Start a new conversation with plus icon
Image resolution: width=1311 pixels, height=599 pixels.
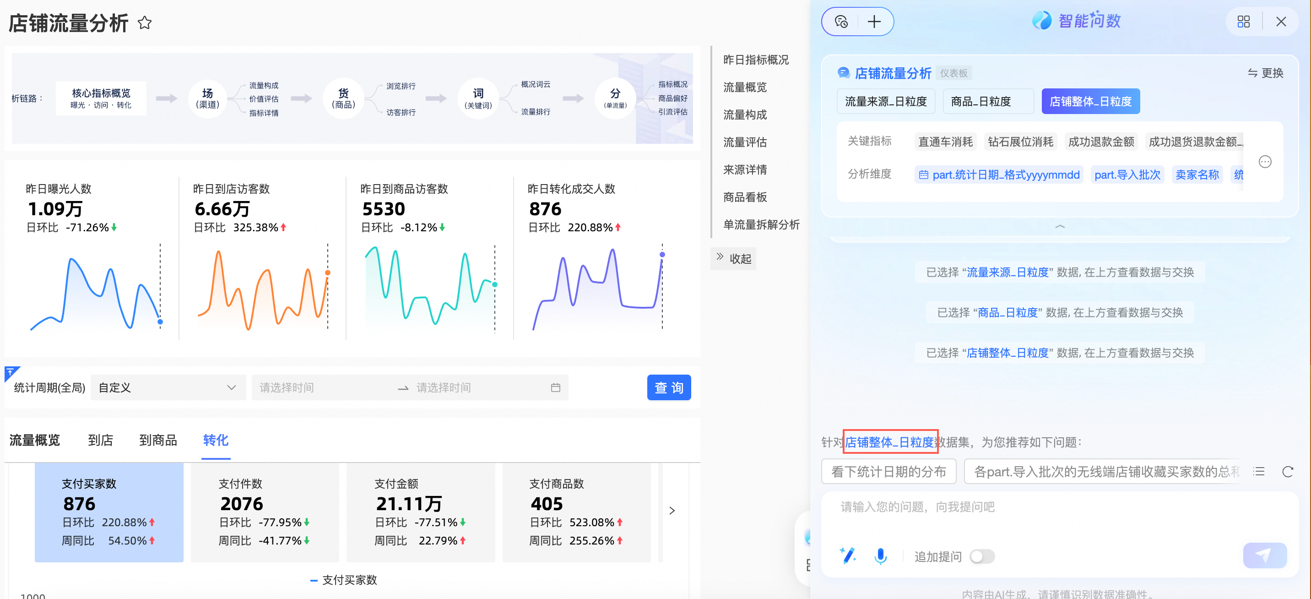tap(874, 22)
